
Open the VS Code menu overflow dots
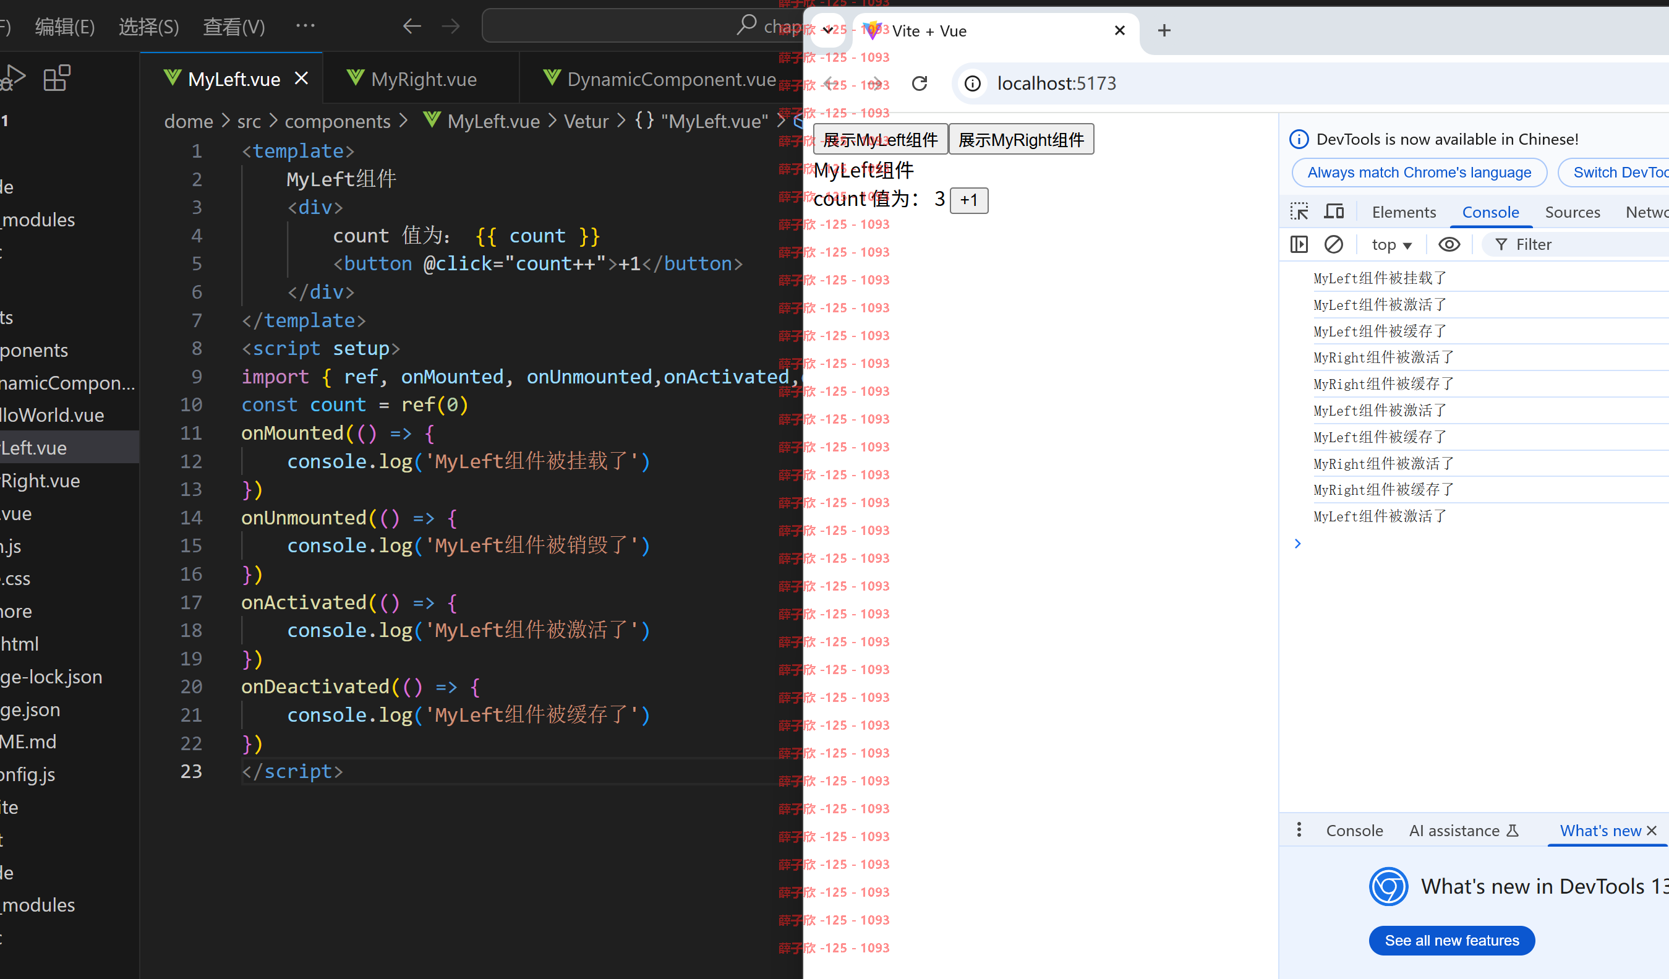pyautogui.click(x=305, y=25)
